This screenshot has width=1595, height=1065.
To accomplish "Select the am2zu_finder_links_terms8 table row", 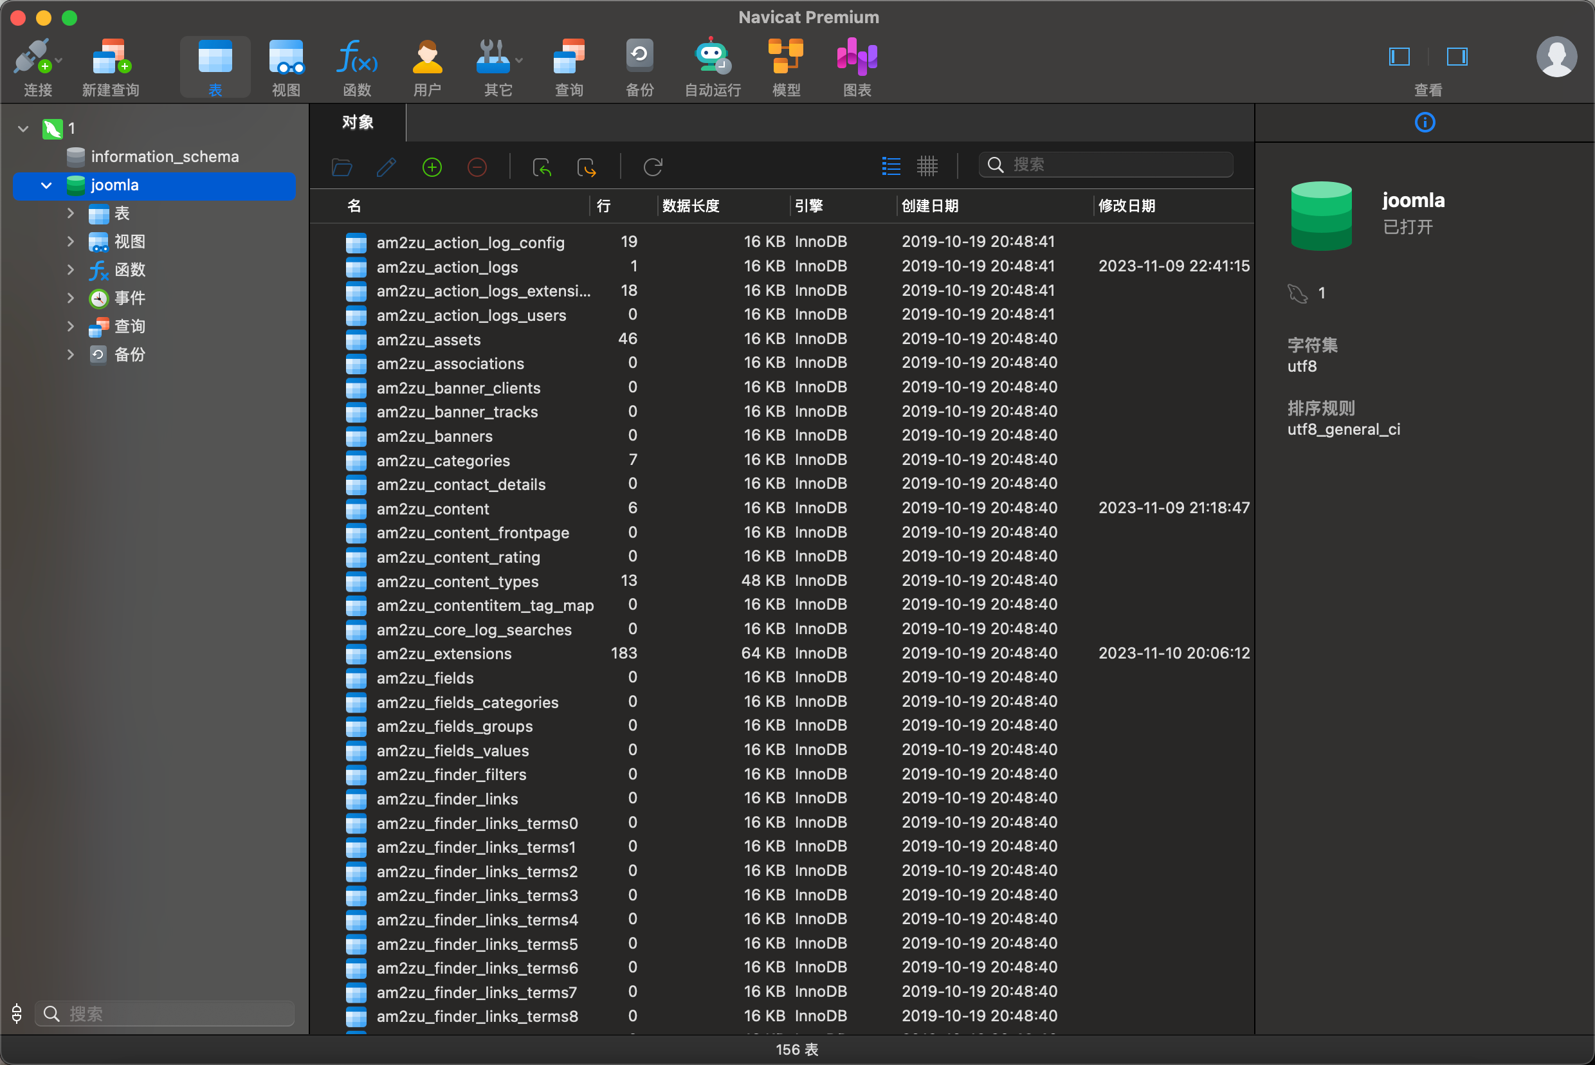I will pos(782,1016).
